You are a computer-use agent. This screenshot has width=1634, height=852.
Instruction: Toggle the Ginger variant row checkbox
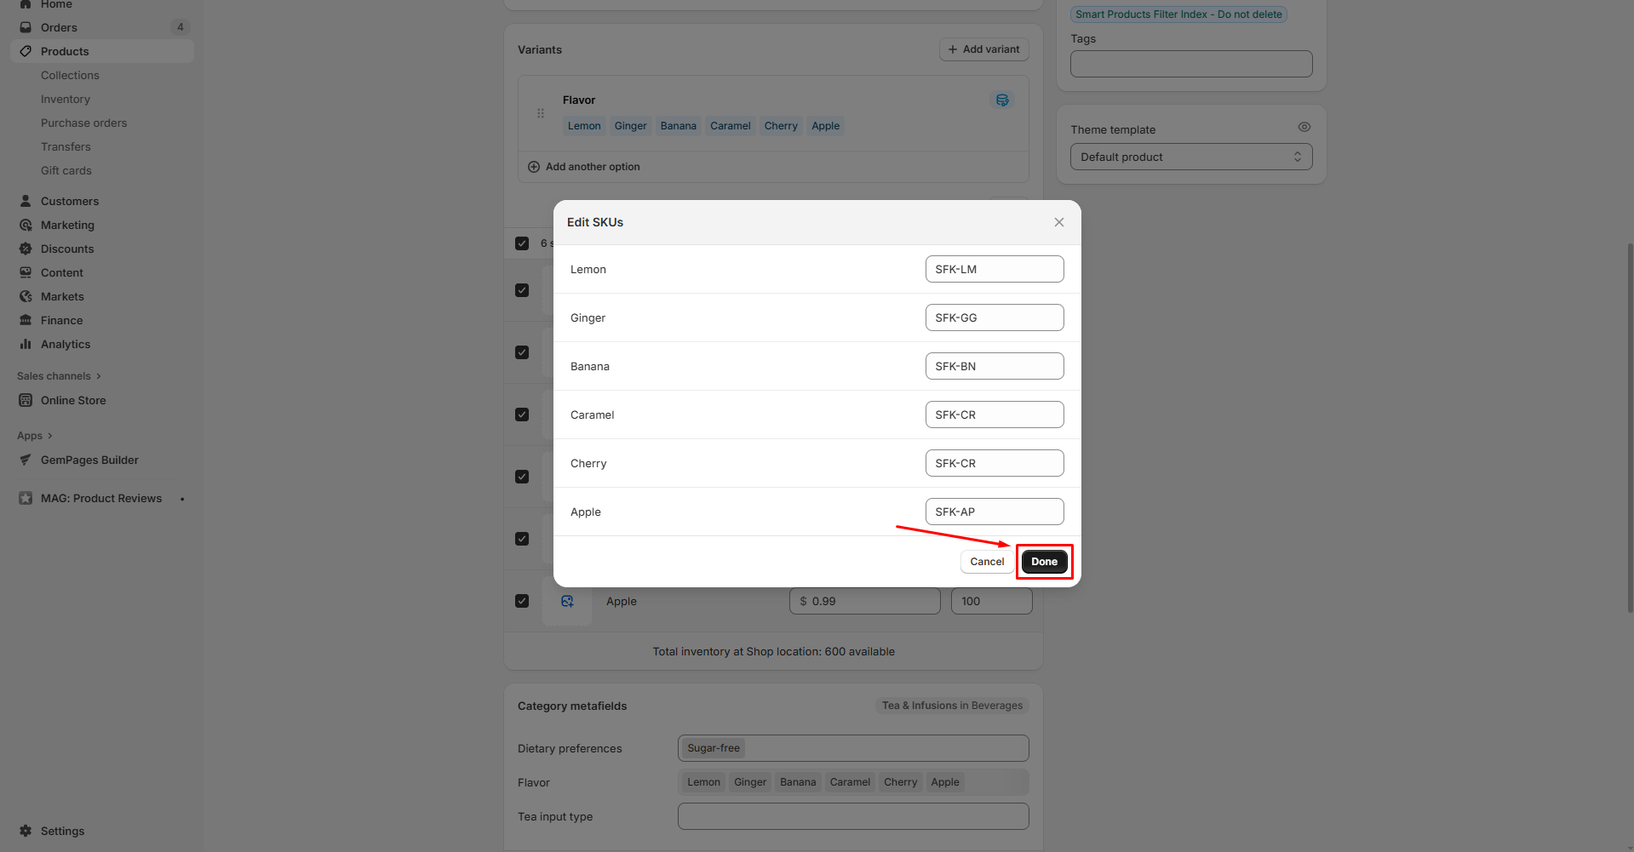tap(522, 352)
